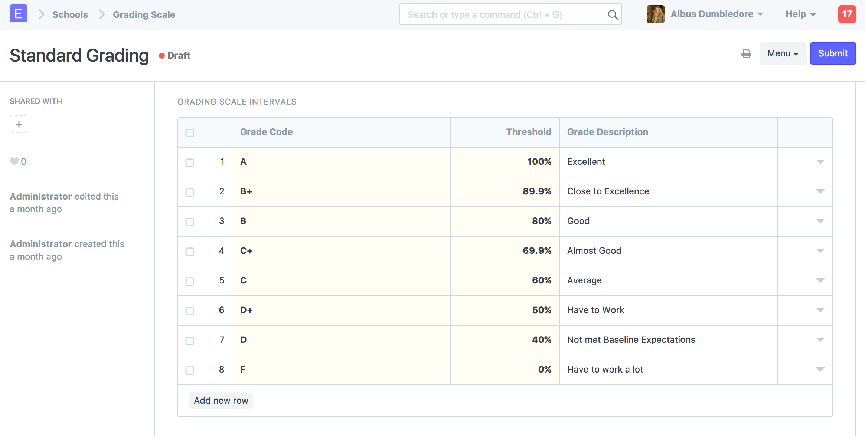Screen dimensions: 865x443
Task: Click Add new row button
Action: pyautogui.click(x=221, y=401)
